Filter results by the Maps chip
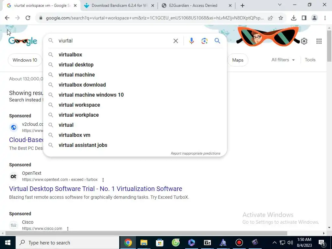This screenshot has height=249, width=332. (238, 60)
